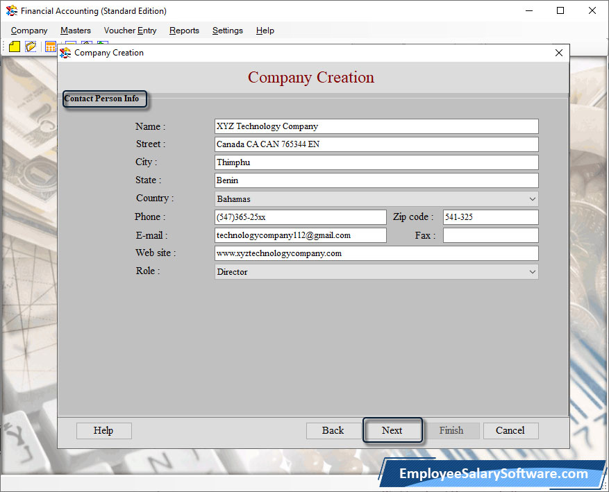Screen dimensions: 609x492
Task: Click the open folder toolbar icon
Action: coord(31,46)
